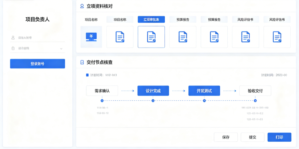Image resolution: width=299 pixels, height=149 pixels.
Task: Select timeline dot below 设计完成
Action: click(153, 101)
